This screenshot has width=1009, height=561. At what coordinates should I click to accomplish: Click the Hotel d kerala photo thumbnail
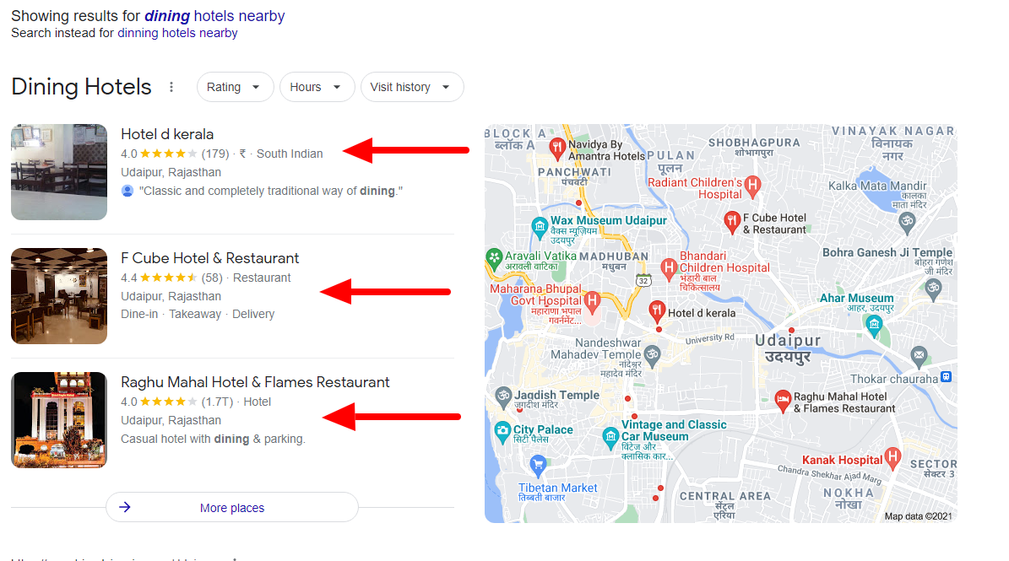(x=59, y=172)
